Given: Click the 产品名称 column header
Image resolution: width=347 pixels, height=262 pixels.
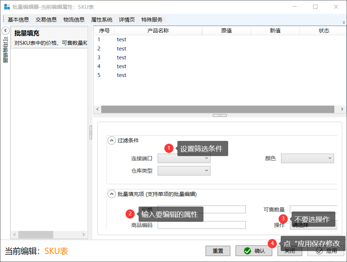Looking at the screenshot, I should click(158, 31).
